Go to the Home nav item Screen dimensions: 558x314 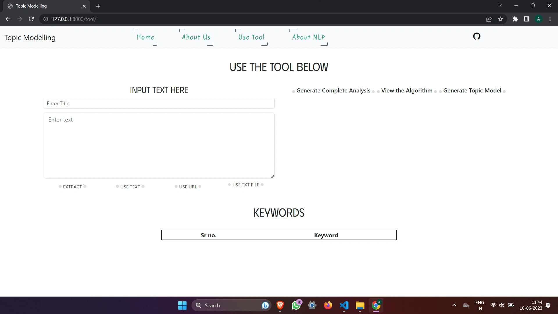click(145, 37)
